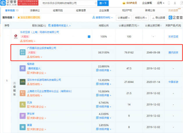Click the 孔 avatar icon
Viewport: 183px width, 133px height.
pyautogui.click(x=23, y=105)
